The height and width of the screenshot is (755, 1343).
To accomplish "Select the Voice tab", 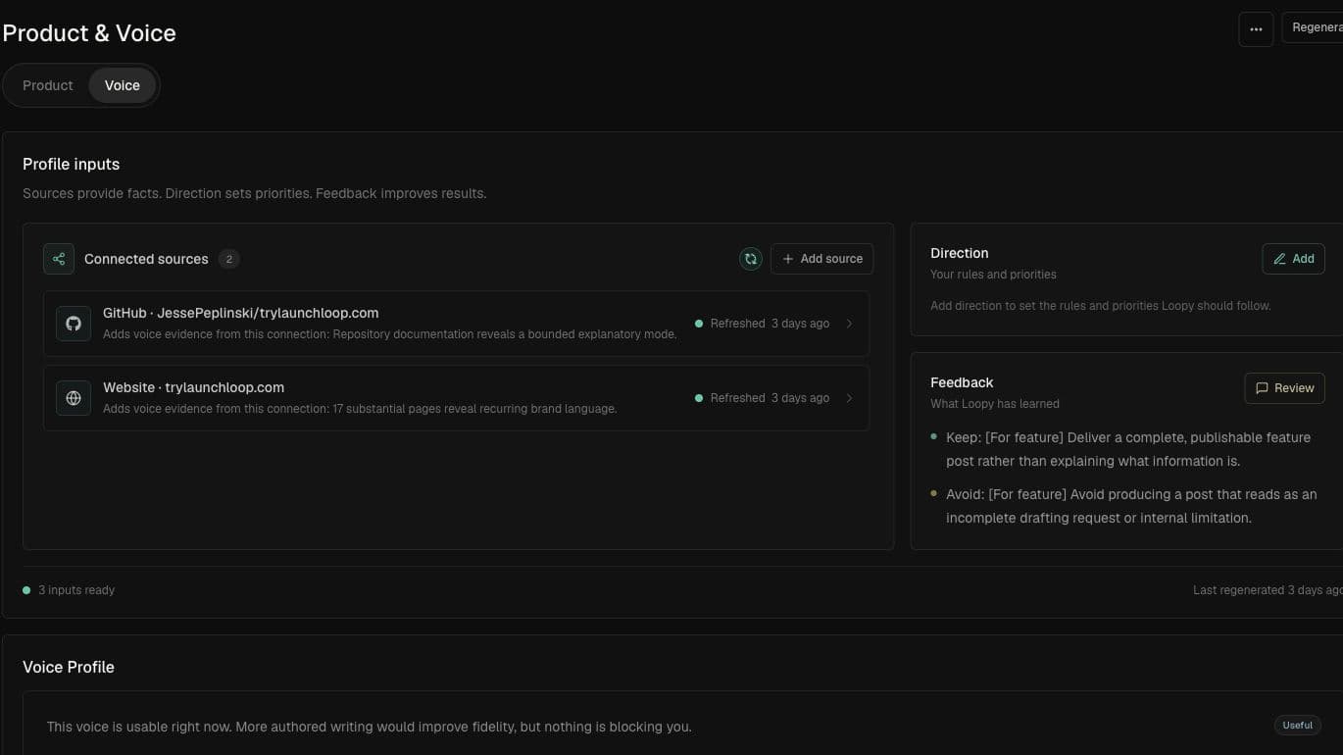I will [x=123, y=85].
